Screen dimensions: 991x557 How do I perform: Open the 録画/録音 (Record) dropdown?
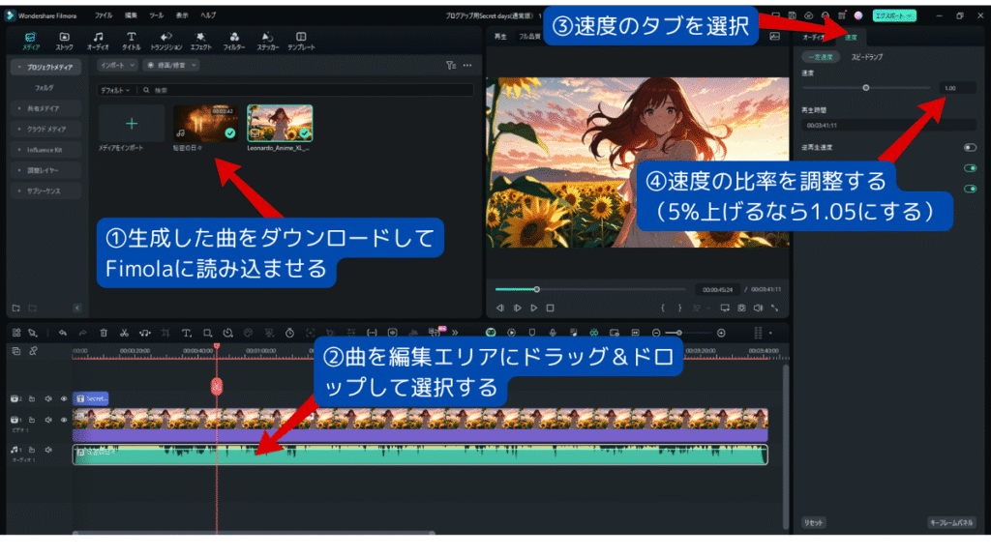pos(171,65)
